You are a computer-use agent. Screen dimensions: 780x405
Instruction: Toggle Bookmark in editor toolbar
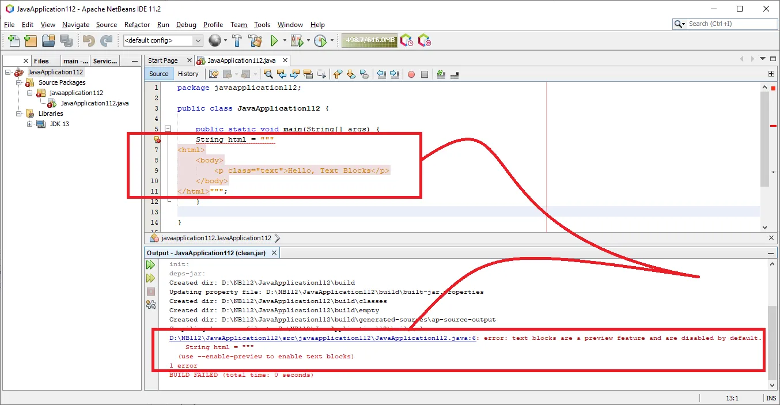click(365, 74)
